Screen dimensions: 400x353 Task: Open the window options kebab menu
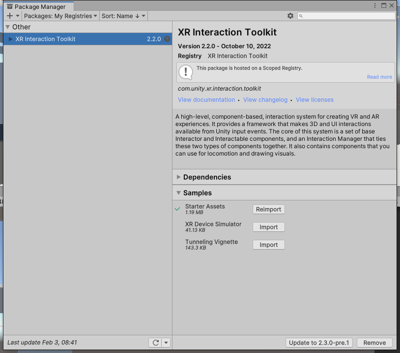click(375, 5)
